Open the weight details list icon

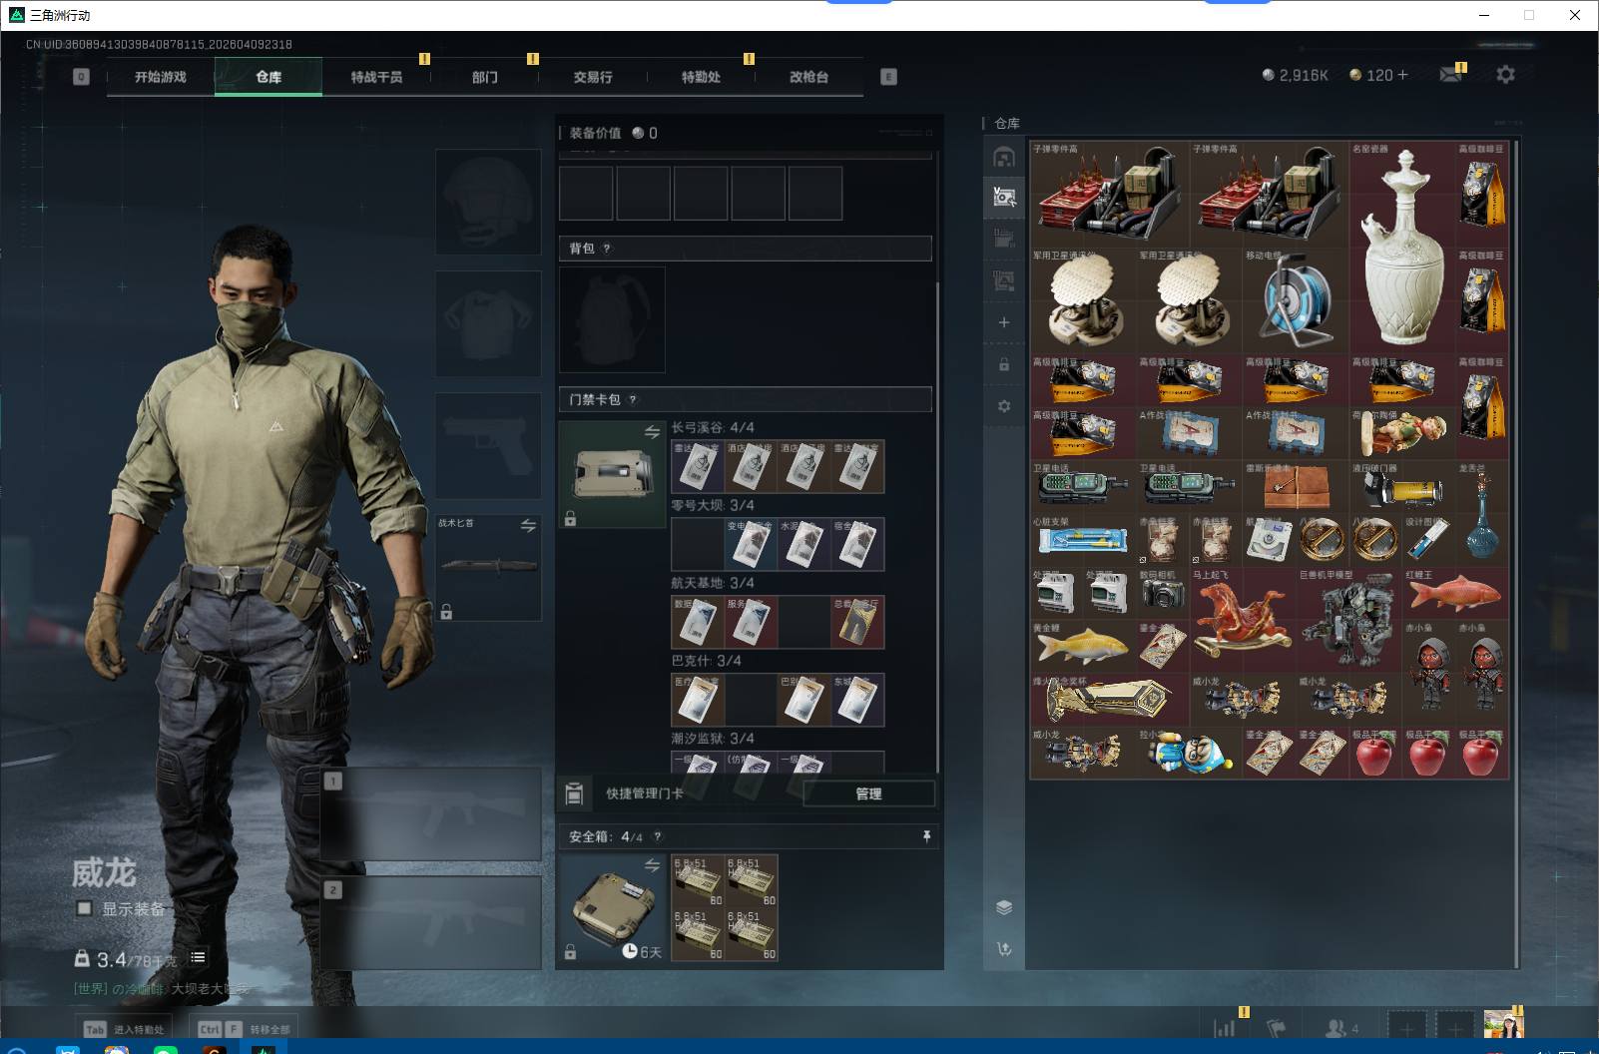(198, 958)
